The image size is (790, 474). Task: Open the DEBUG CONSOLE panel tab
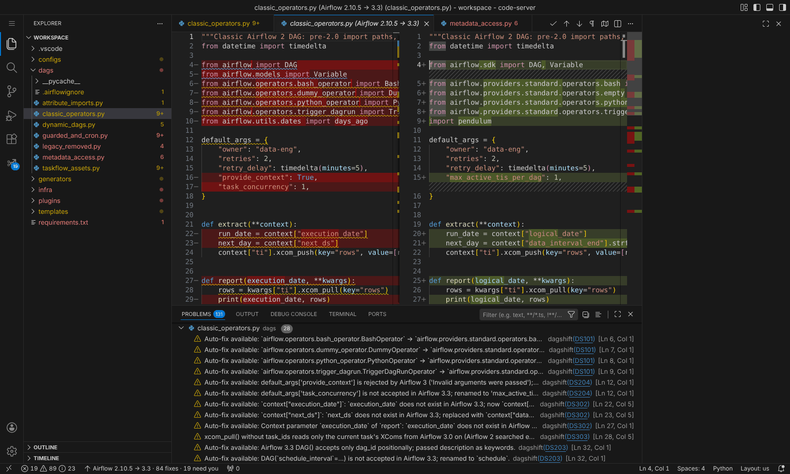click(x=294, y=314)
